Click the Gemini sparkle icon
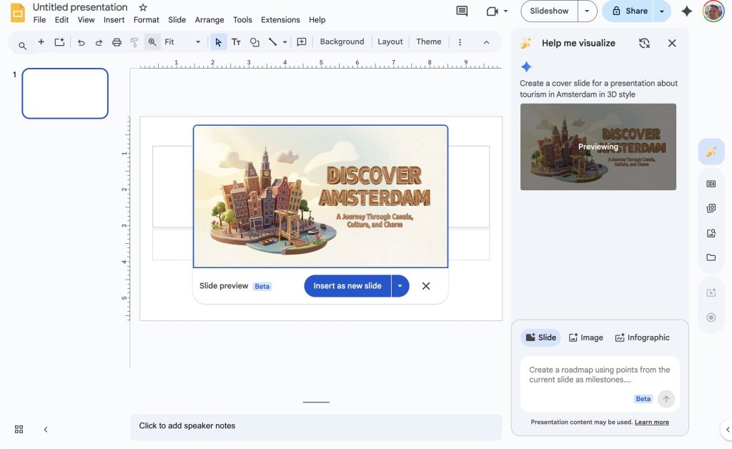 tap(686, 11)
